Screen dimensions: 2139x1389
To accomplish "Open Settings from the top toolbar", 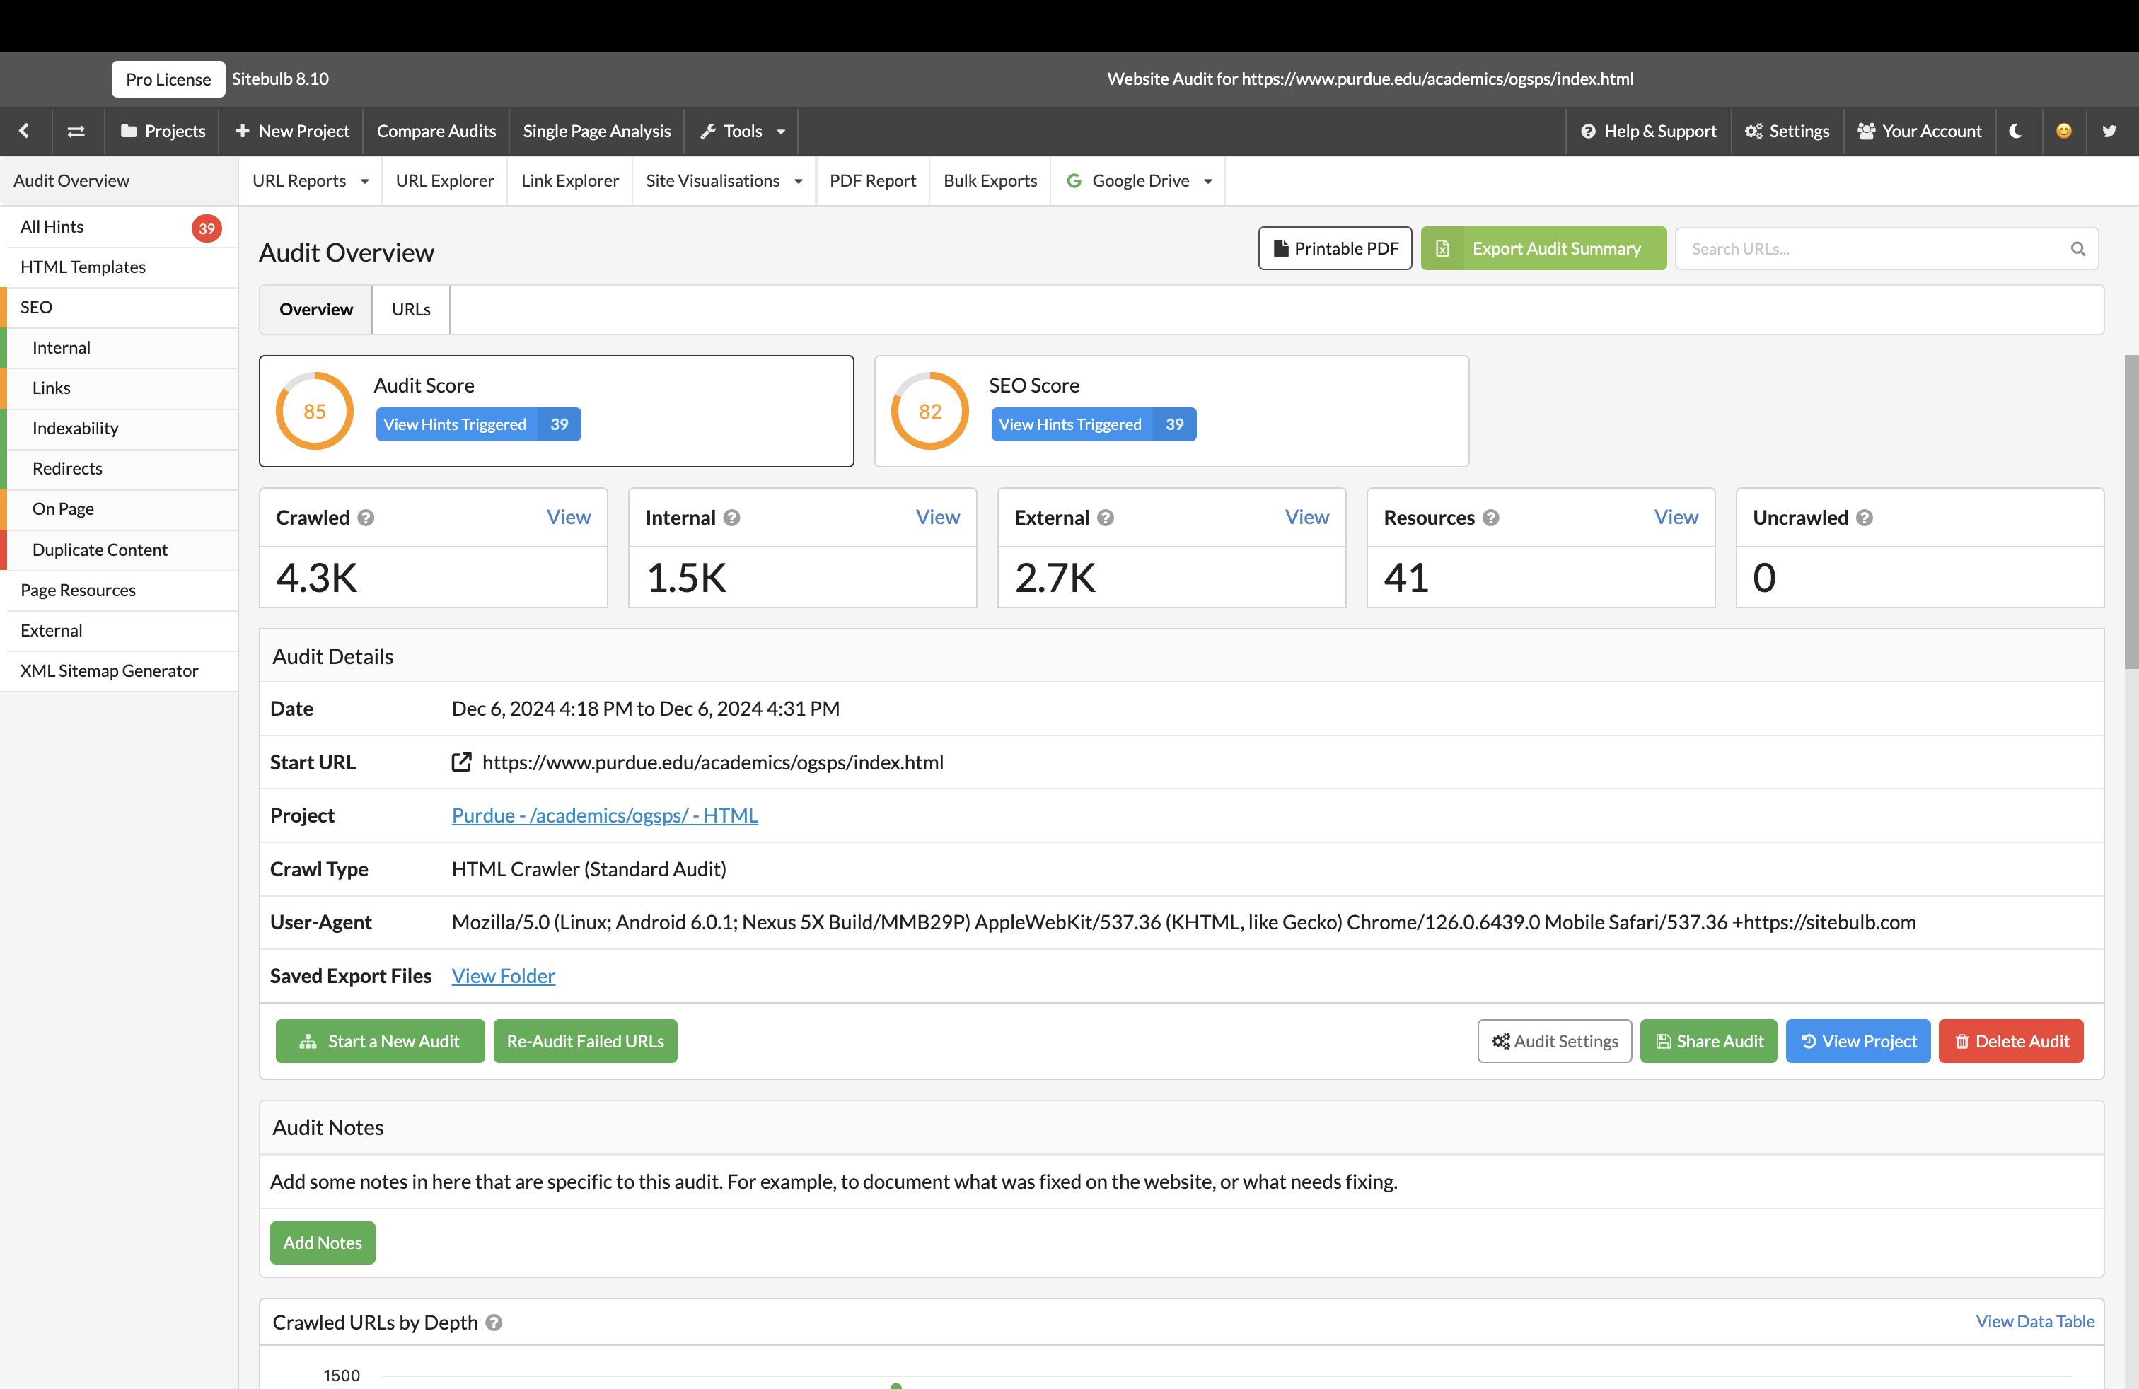I will point(1787,131).
